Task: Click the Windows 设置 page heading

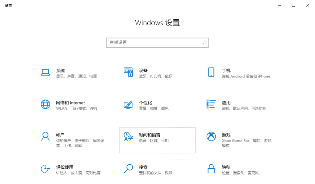Action: (157, 23)
